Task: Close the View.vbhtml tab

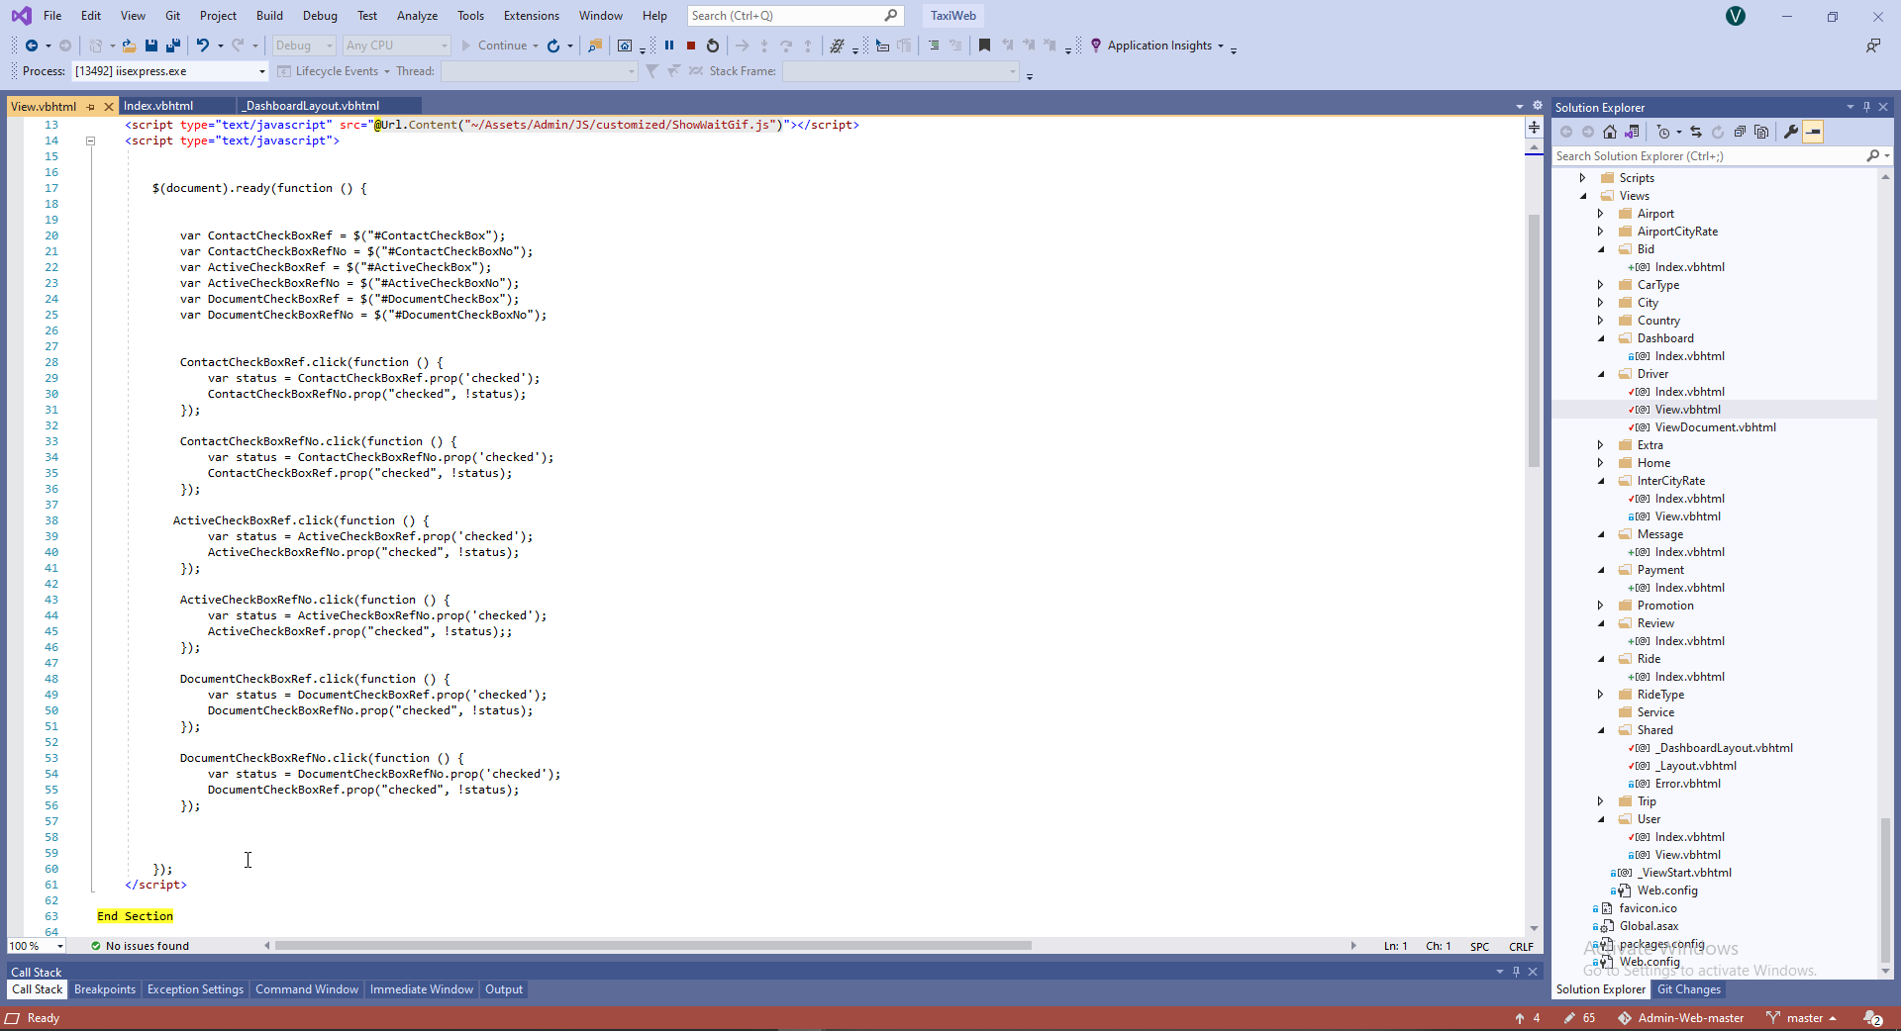Action: [109, 107]
